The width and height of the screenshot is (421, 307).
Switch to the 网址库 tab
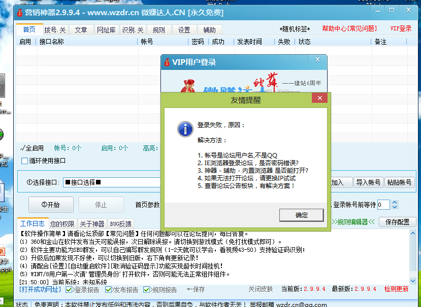(106, 30)
